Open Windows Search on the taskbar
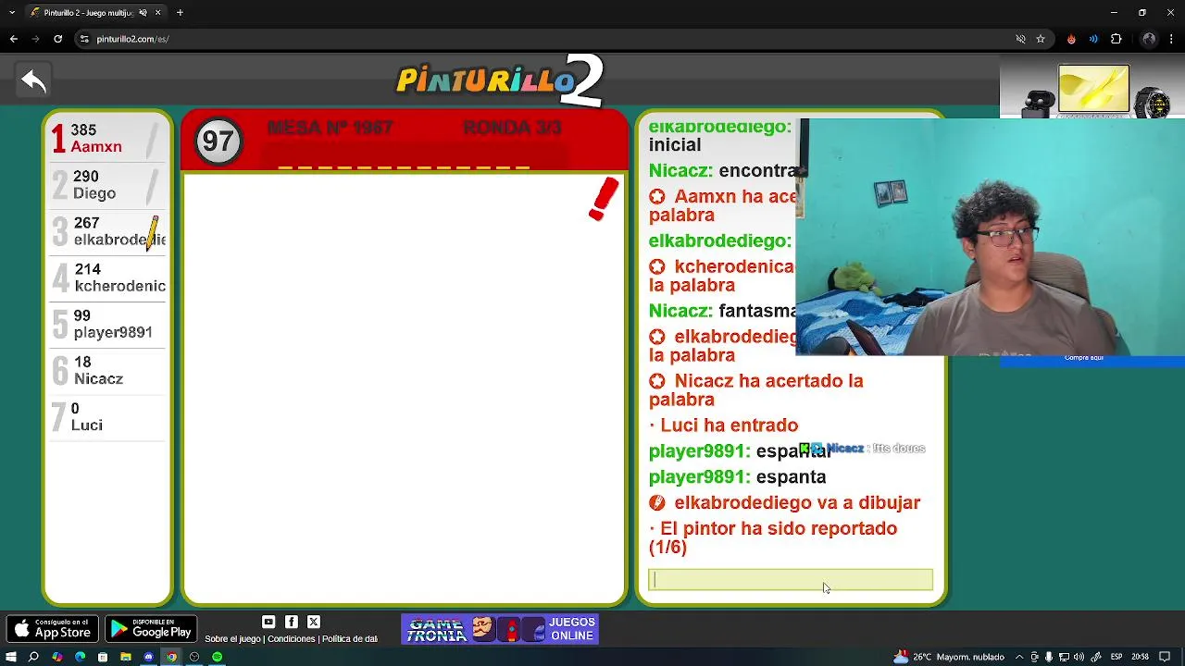 click(x=33, y=657)
